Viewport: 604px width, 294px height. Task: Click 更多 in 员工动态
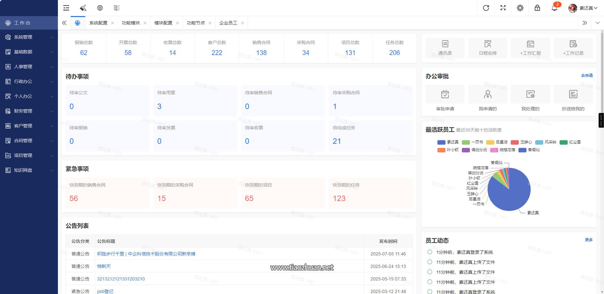pos(589,240)
